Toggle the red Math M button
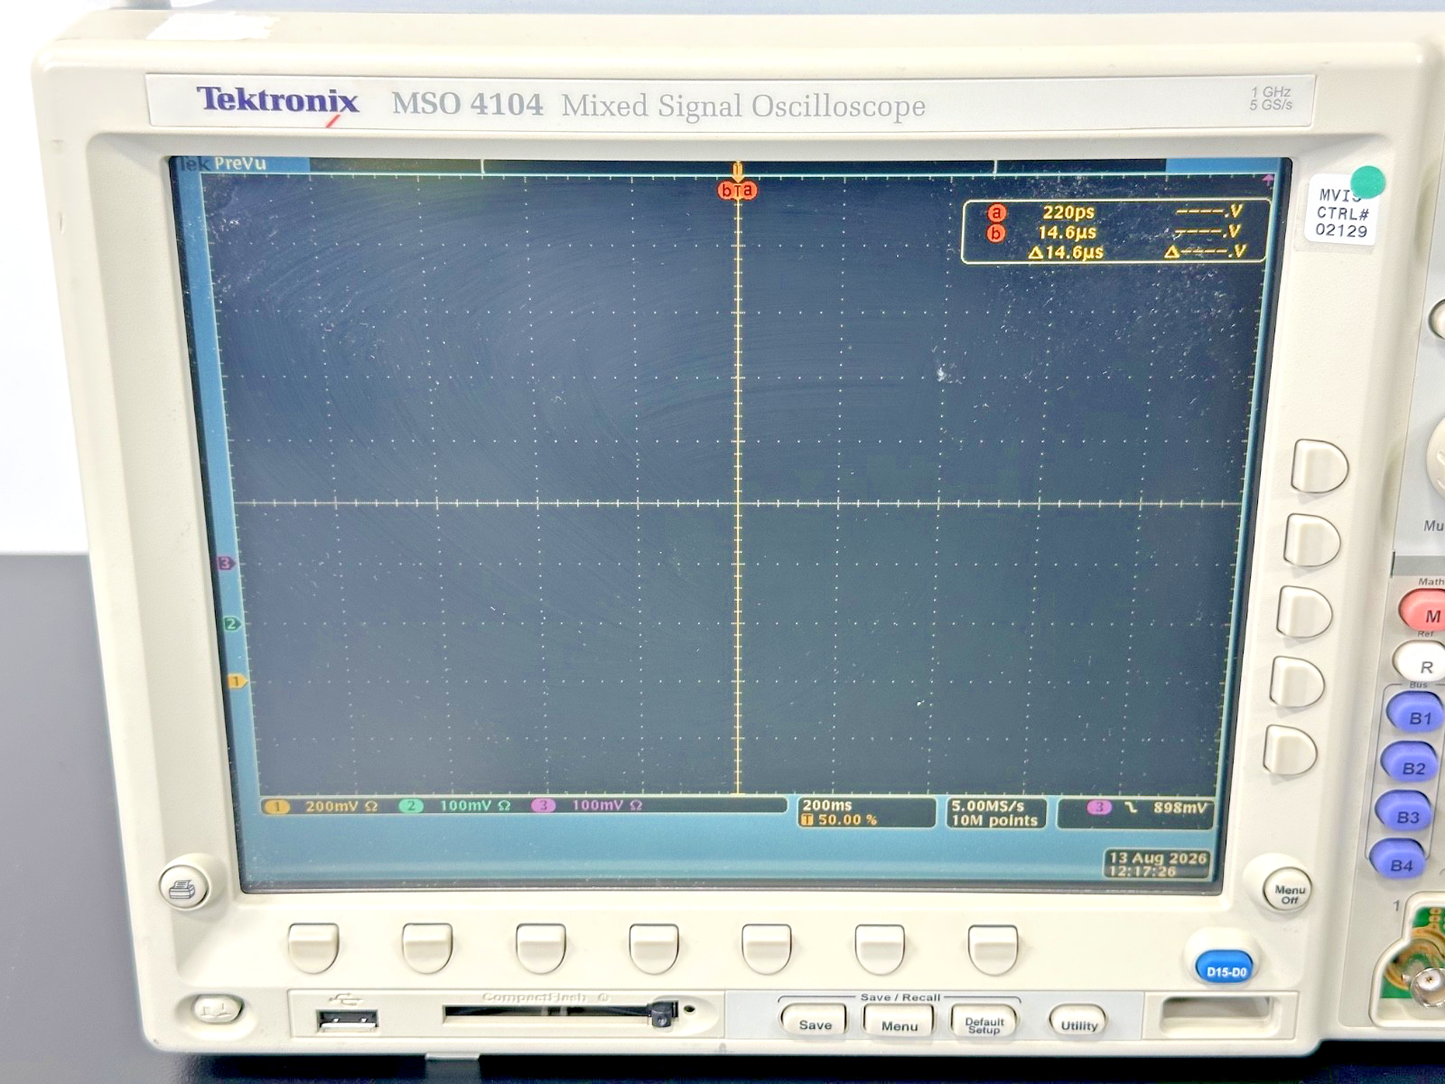Viewport: 1445px width, 1084px height. [x=1426, y=612]
